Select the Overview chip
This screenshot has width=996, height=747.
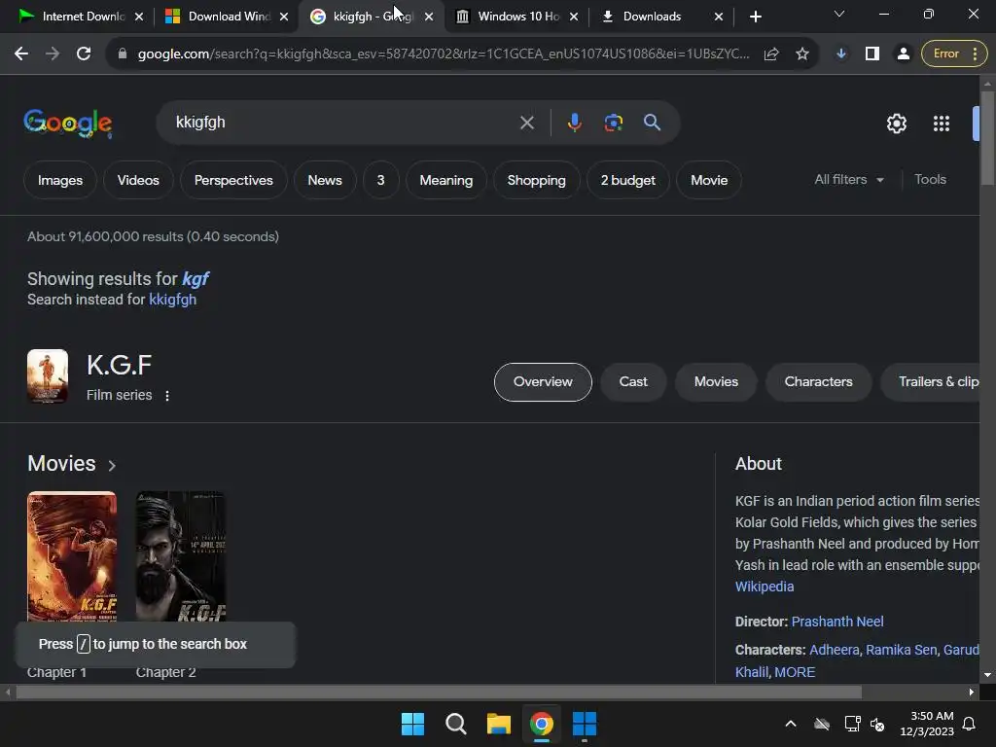pyautogui.click(x=543, y=381)
